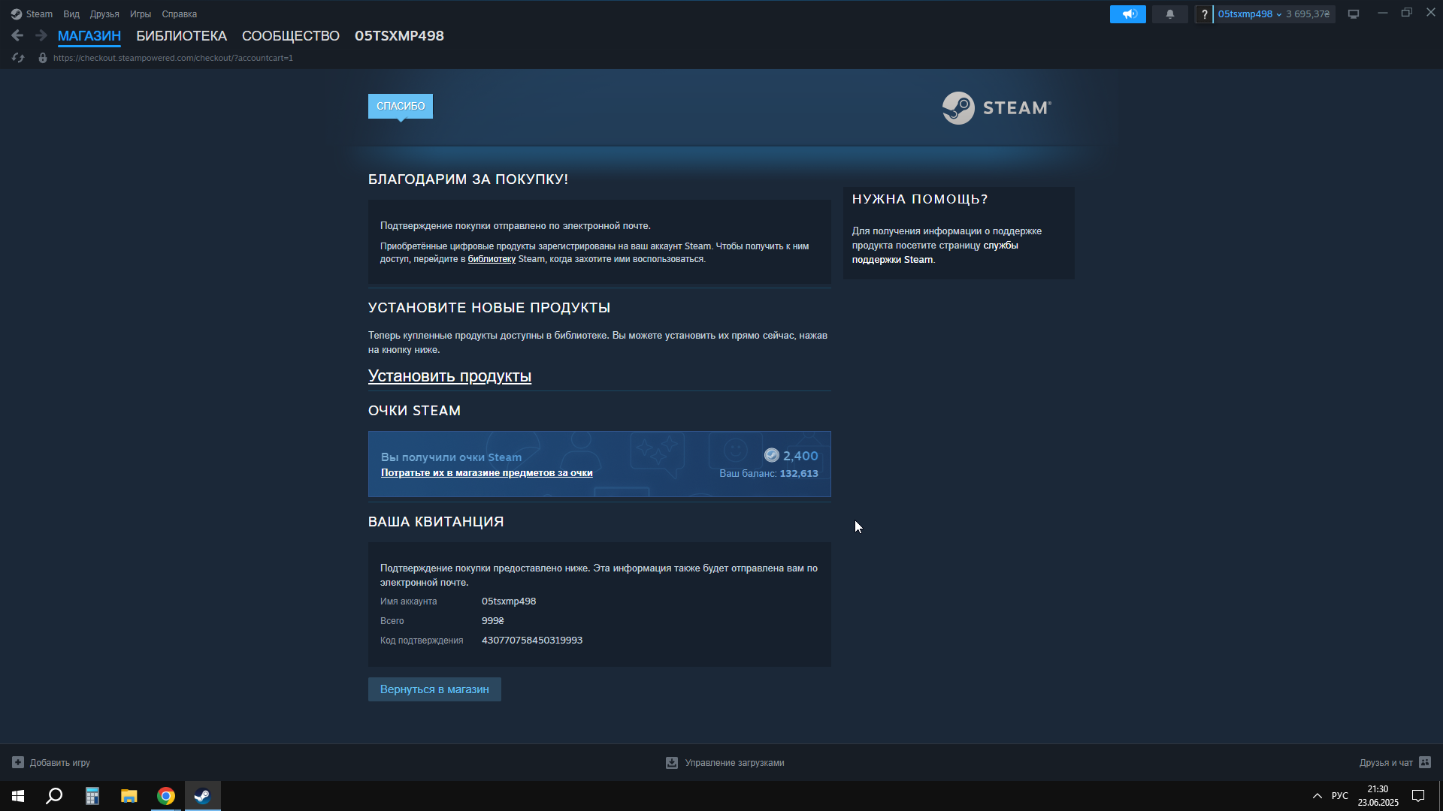
Task: Open the Вид menu
Action: (x=71, y=14)
